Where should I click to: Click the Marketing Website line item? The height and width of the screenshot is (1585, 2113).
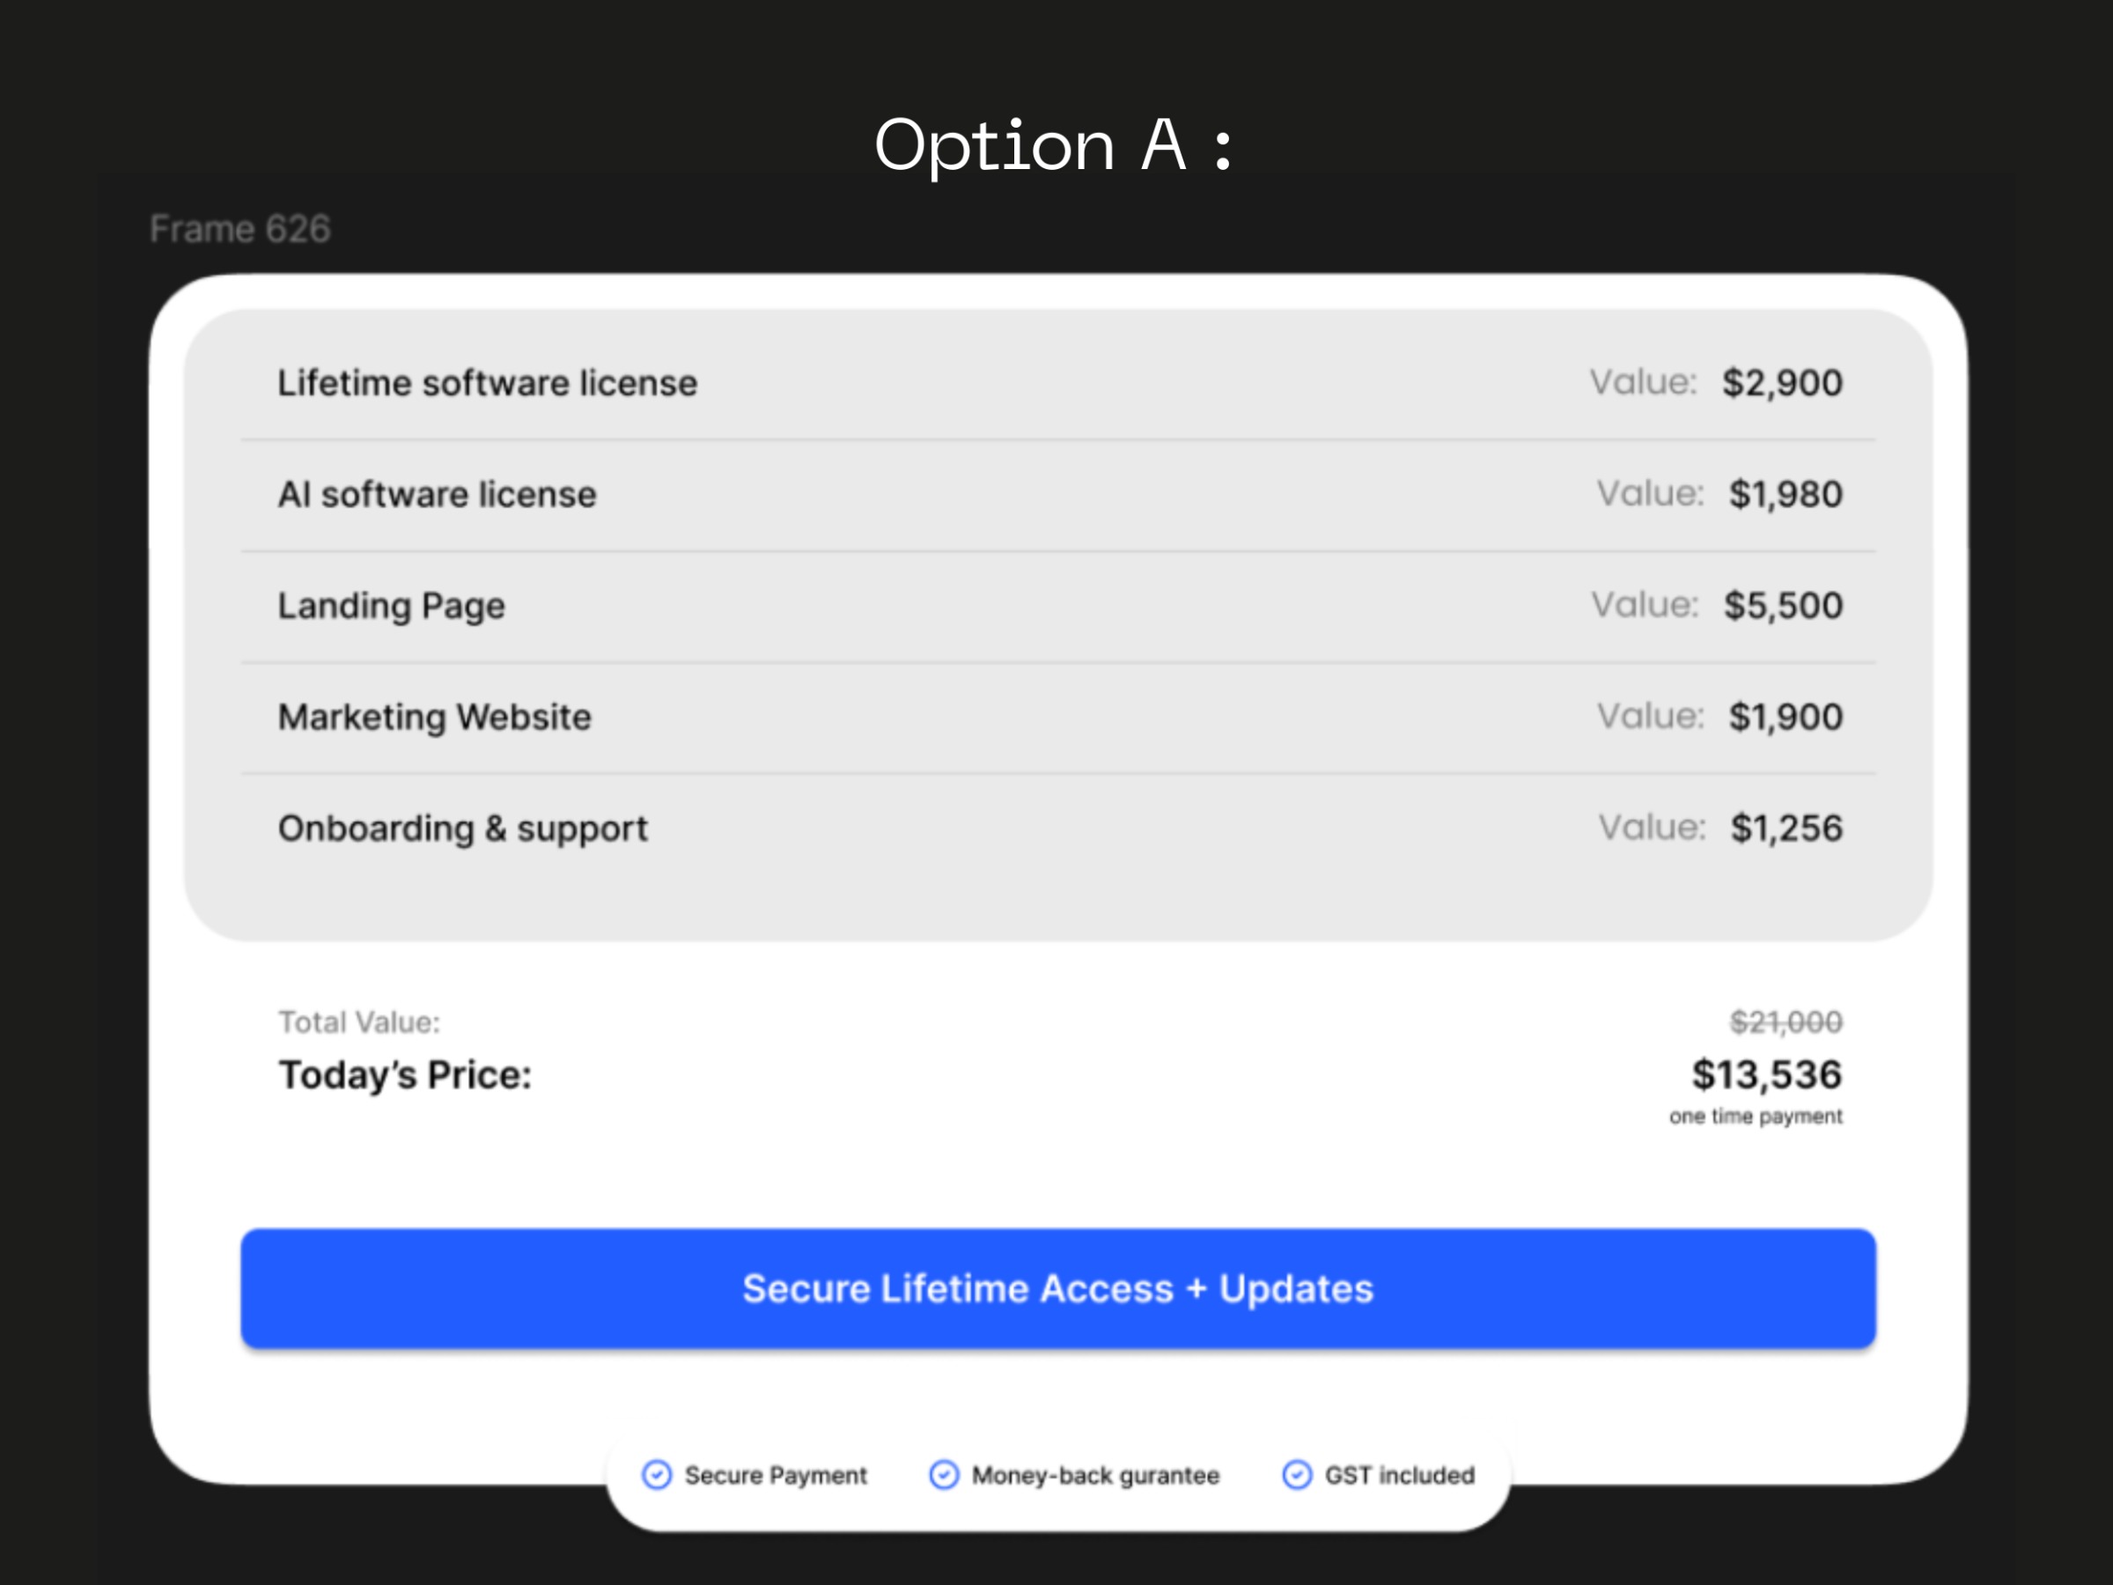pos(435,718)
